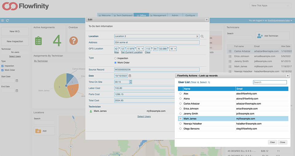This screenshot has height=156, width=295.
Task: Select the Inspection radio button in Edit dialog
Action: pos(116,58)
